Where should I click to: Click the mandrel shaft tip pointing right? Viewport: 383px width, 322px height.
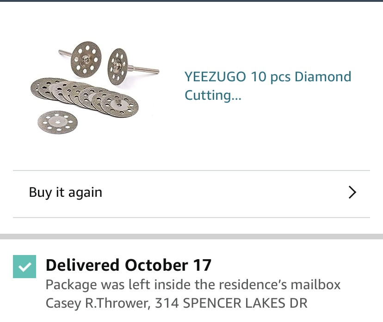(x=154, y=71)
